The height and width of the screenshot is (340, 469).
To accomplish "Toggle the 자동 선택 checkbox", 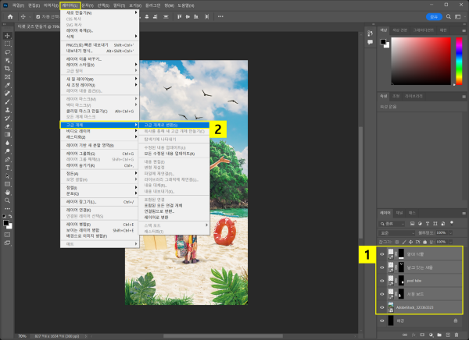I will click(x=38, y=16).
